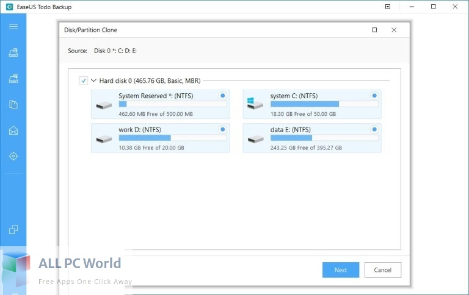Open the Mail Backup envelope icon
The image size is (469, 295).
[13, 130]
